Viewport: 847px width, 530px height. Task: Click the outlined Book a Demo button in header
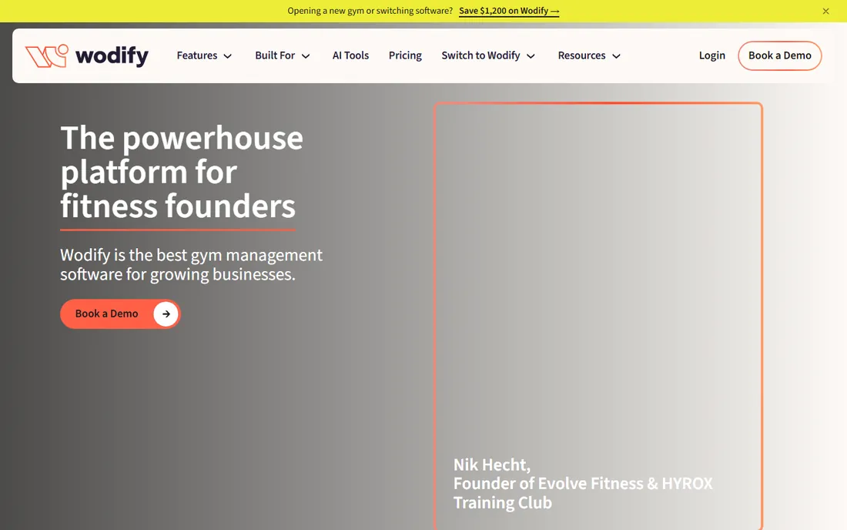(779, 55)
